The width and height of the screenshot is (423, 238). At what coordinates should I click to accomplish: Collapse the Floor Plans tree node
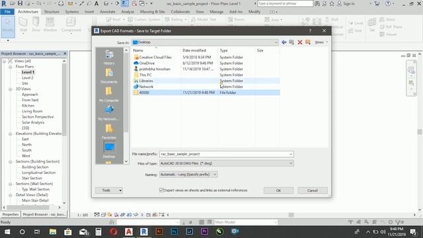[11, 67]
